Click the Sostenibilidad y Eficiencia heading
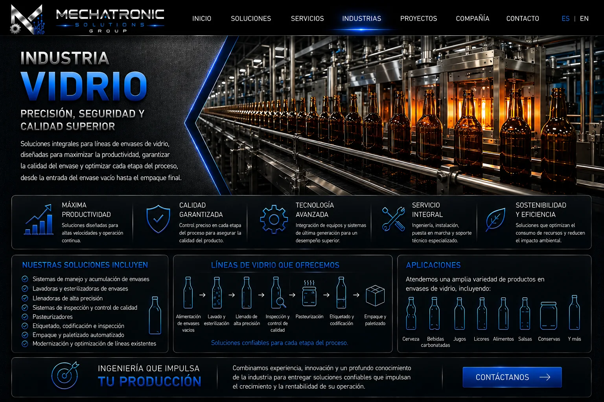The height and width of the screenshot is (402, 604). [x=541, y=210]
